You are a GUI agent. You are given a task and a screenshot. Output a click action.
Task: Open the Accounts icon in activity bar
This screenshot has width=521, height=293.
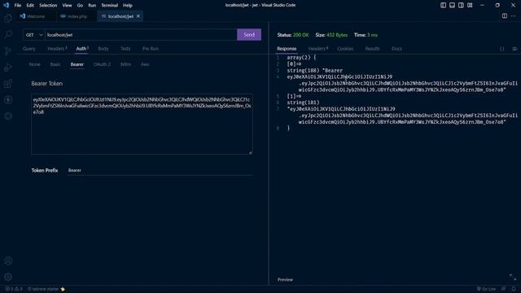click(x=8, y=260)
